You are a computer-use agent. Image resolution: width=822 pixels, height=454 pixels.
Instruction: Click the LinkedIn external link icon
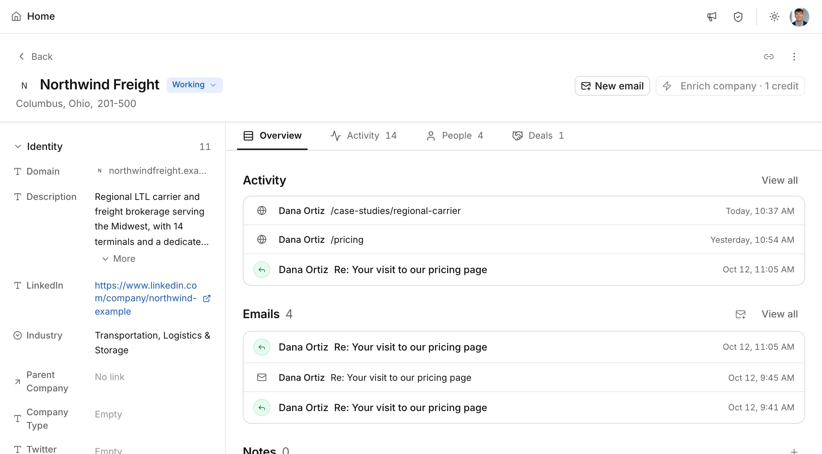pyautogui.click(x=207, y=298)
